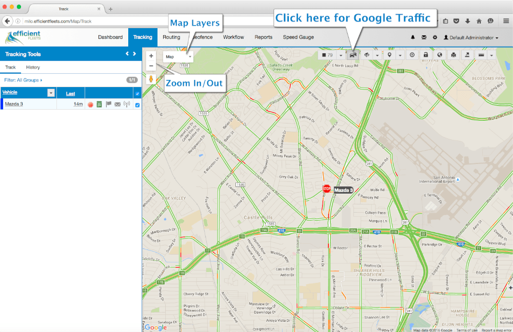Switch to the History tab

click(33, 67)
